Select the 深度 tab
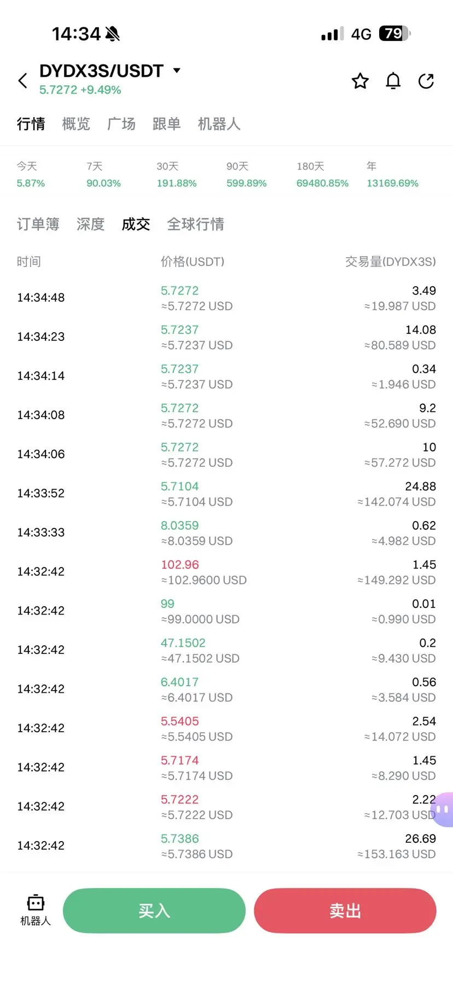The height and width of the screenshot is (985, 453). coord(90,224)
